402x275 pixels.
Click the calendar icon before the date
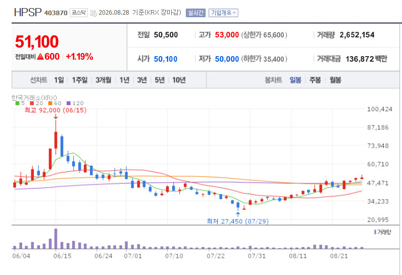[93, 13]
